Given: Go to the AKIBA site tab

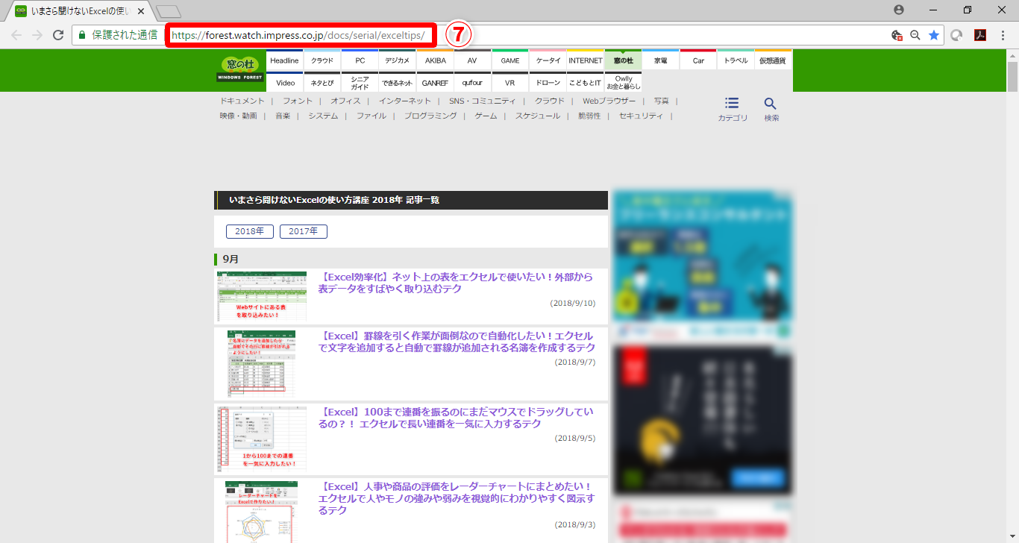Looking at the screenshot, I should 436,60.
